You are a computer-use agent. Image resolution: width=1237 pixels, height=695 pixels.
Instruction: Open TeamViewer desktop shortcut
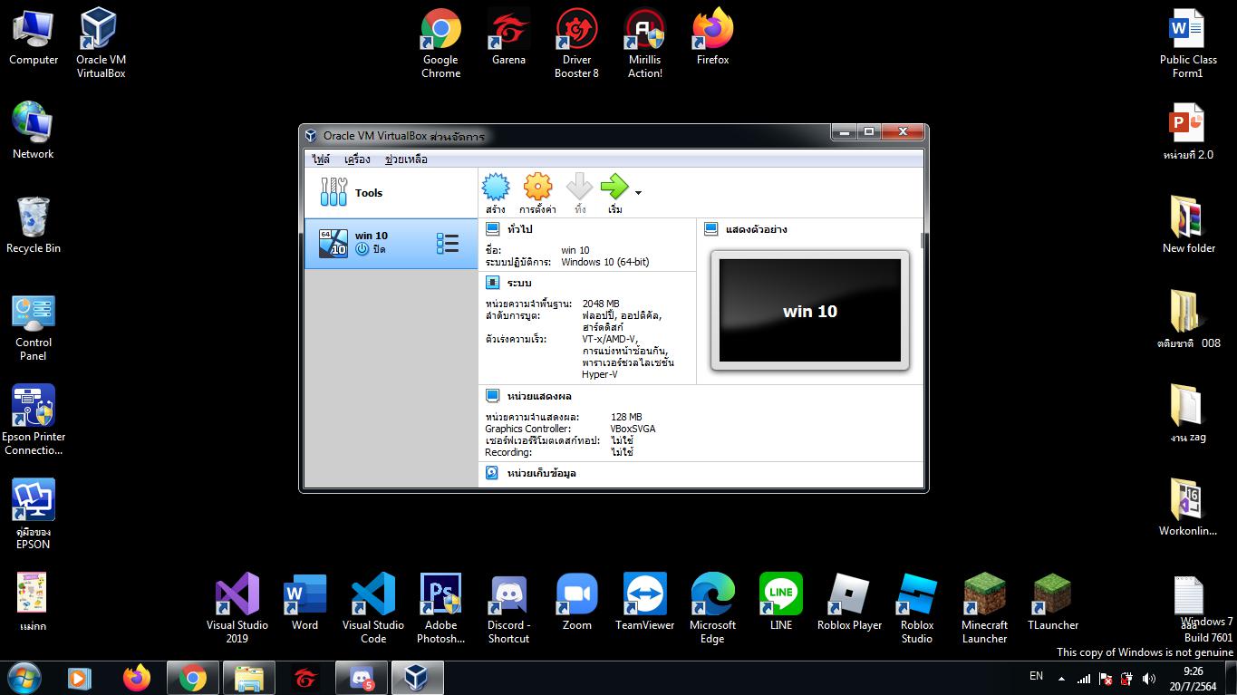tap(645, 603)
